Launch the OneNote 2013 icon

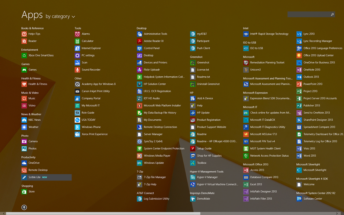(x=299, y=70)
